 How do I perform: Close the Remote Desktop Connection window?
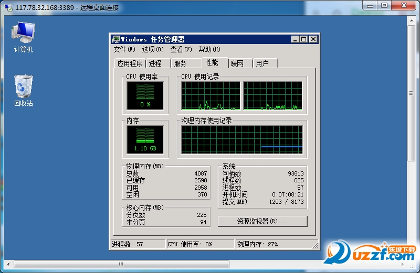tap(404, 6)
